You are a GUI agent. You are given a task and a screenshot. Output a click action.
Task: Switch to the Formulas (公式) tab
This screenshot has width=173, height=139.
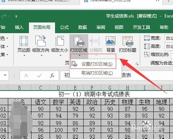click(64, 27)
